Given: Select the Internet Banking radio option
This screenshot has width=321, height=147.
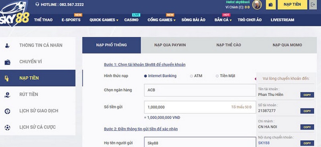Looking at the screenshot, I should click(x=145, y=76).
